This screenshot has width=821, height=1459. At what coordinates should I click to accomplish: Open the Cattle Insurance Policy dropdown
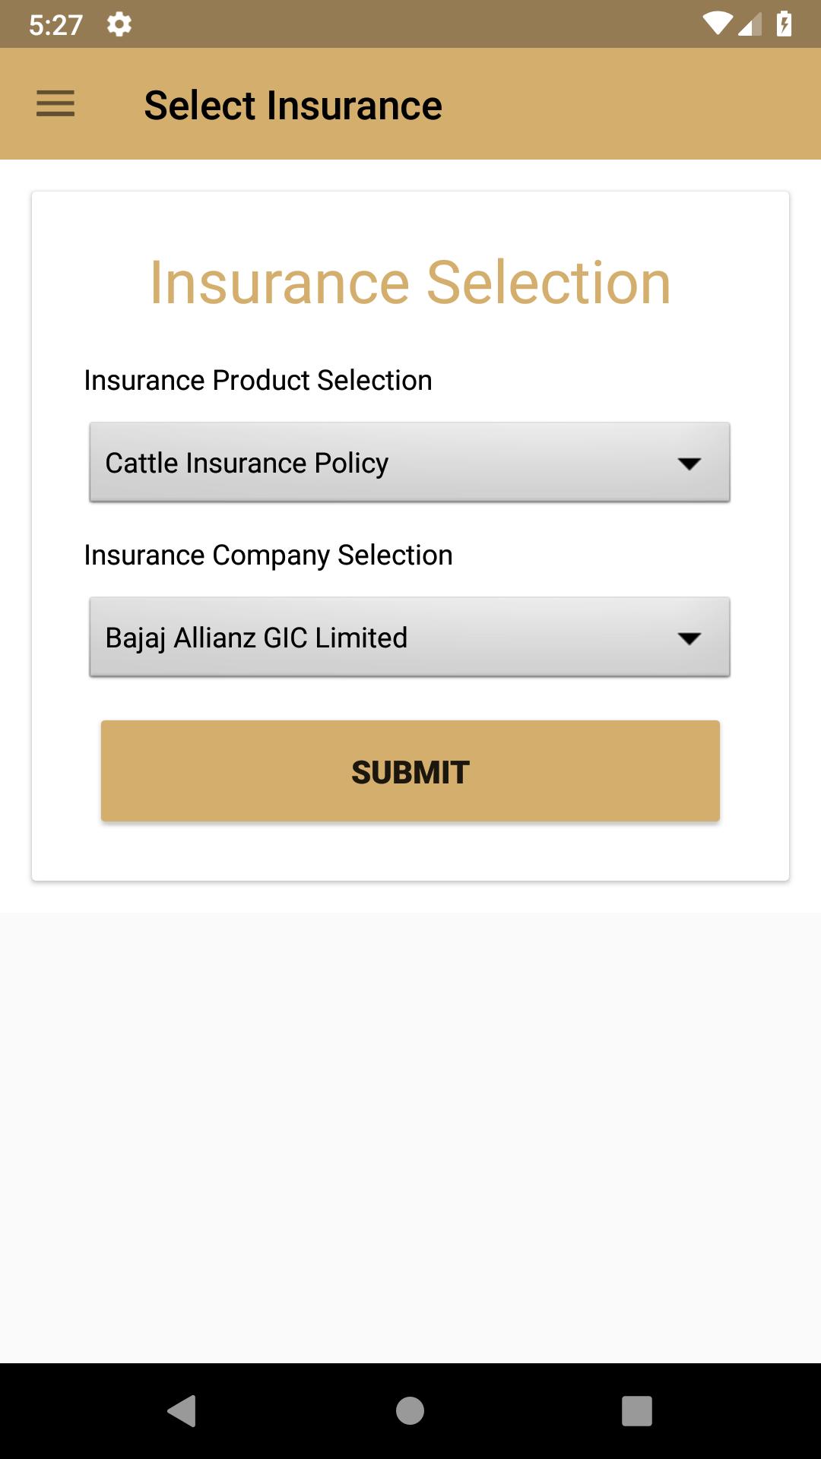[x=410, y=462]
